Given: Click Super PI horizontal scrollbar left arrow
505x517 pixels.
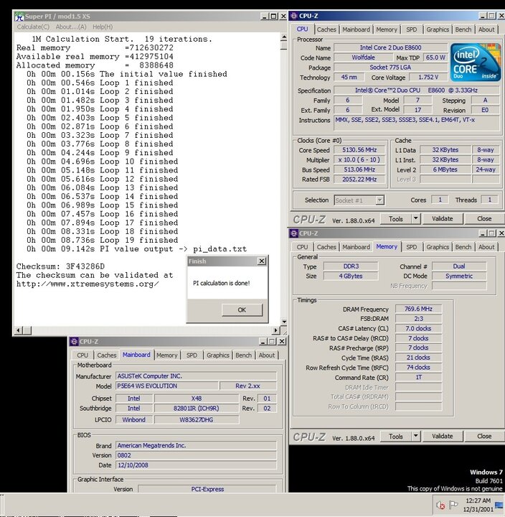Looking at the screenshot, I should pos(19,330).
